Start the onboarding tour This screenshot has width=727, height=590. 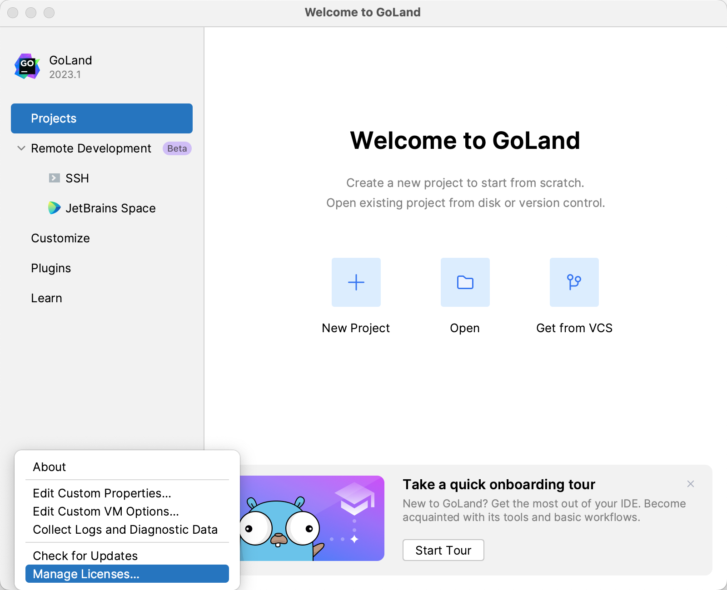(x=443, y=550)
